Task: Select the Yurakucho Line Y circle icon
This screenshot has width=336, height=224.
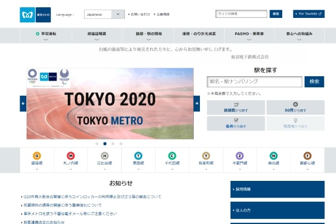Action: [x=206, y=156]
